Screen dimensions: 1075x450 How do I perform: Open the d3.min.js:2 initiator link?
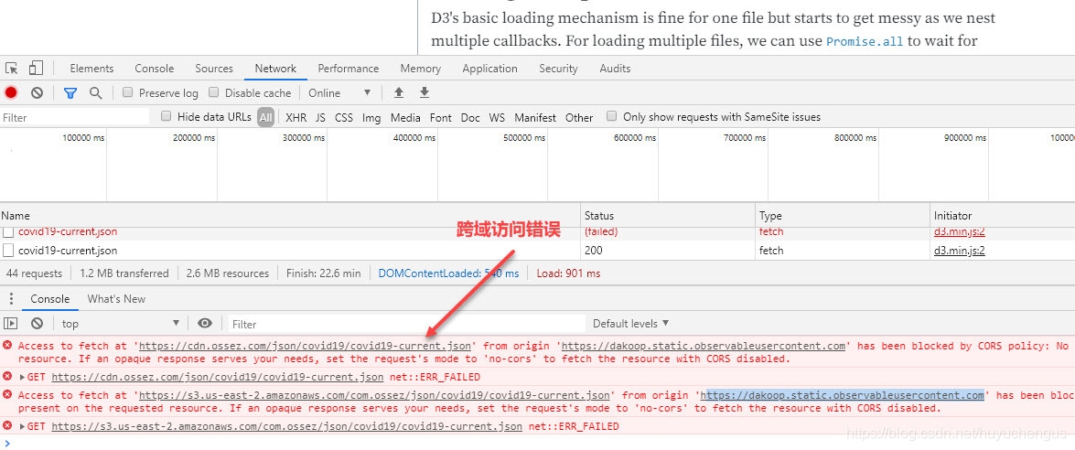(959, 251)
